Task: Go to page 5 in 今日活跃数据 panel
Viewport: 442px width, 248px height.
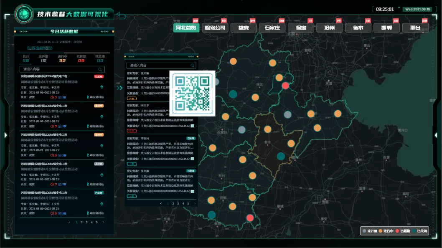Action: pyautogui.click(x=97, y=223)
